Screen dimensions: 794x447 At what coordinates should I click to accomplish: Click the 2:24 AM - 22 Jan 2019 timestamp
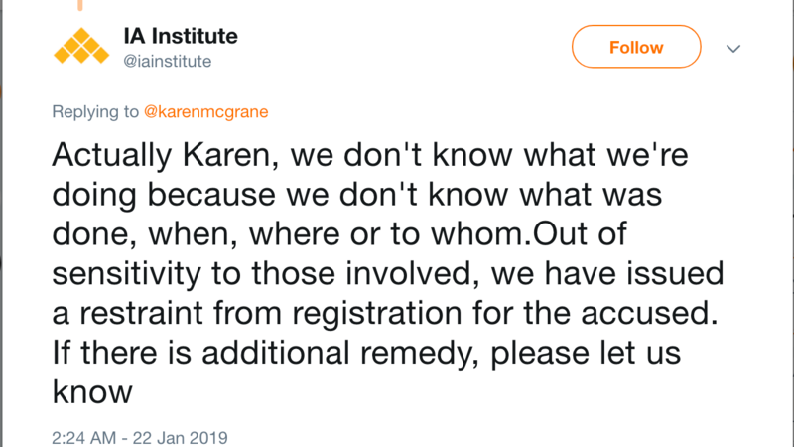click(140, 437)
